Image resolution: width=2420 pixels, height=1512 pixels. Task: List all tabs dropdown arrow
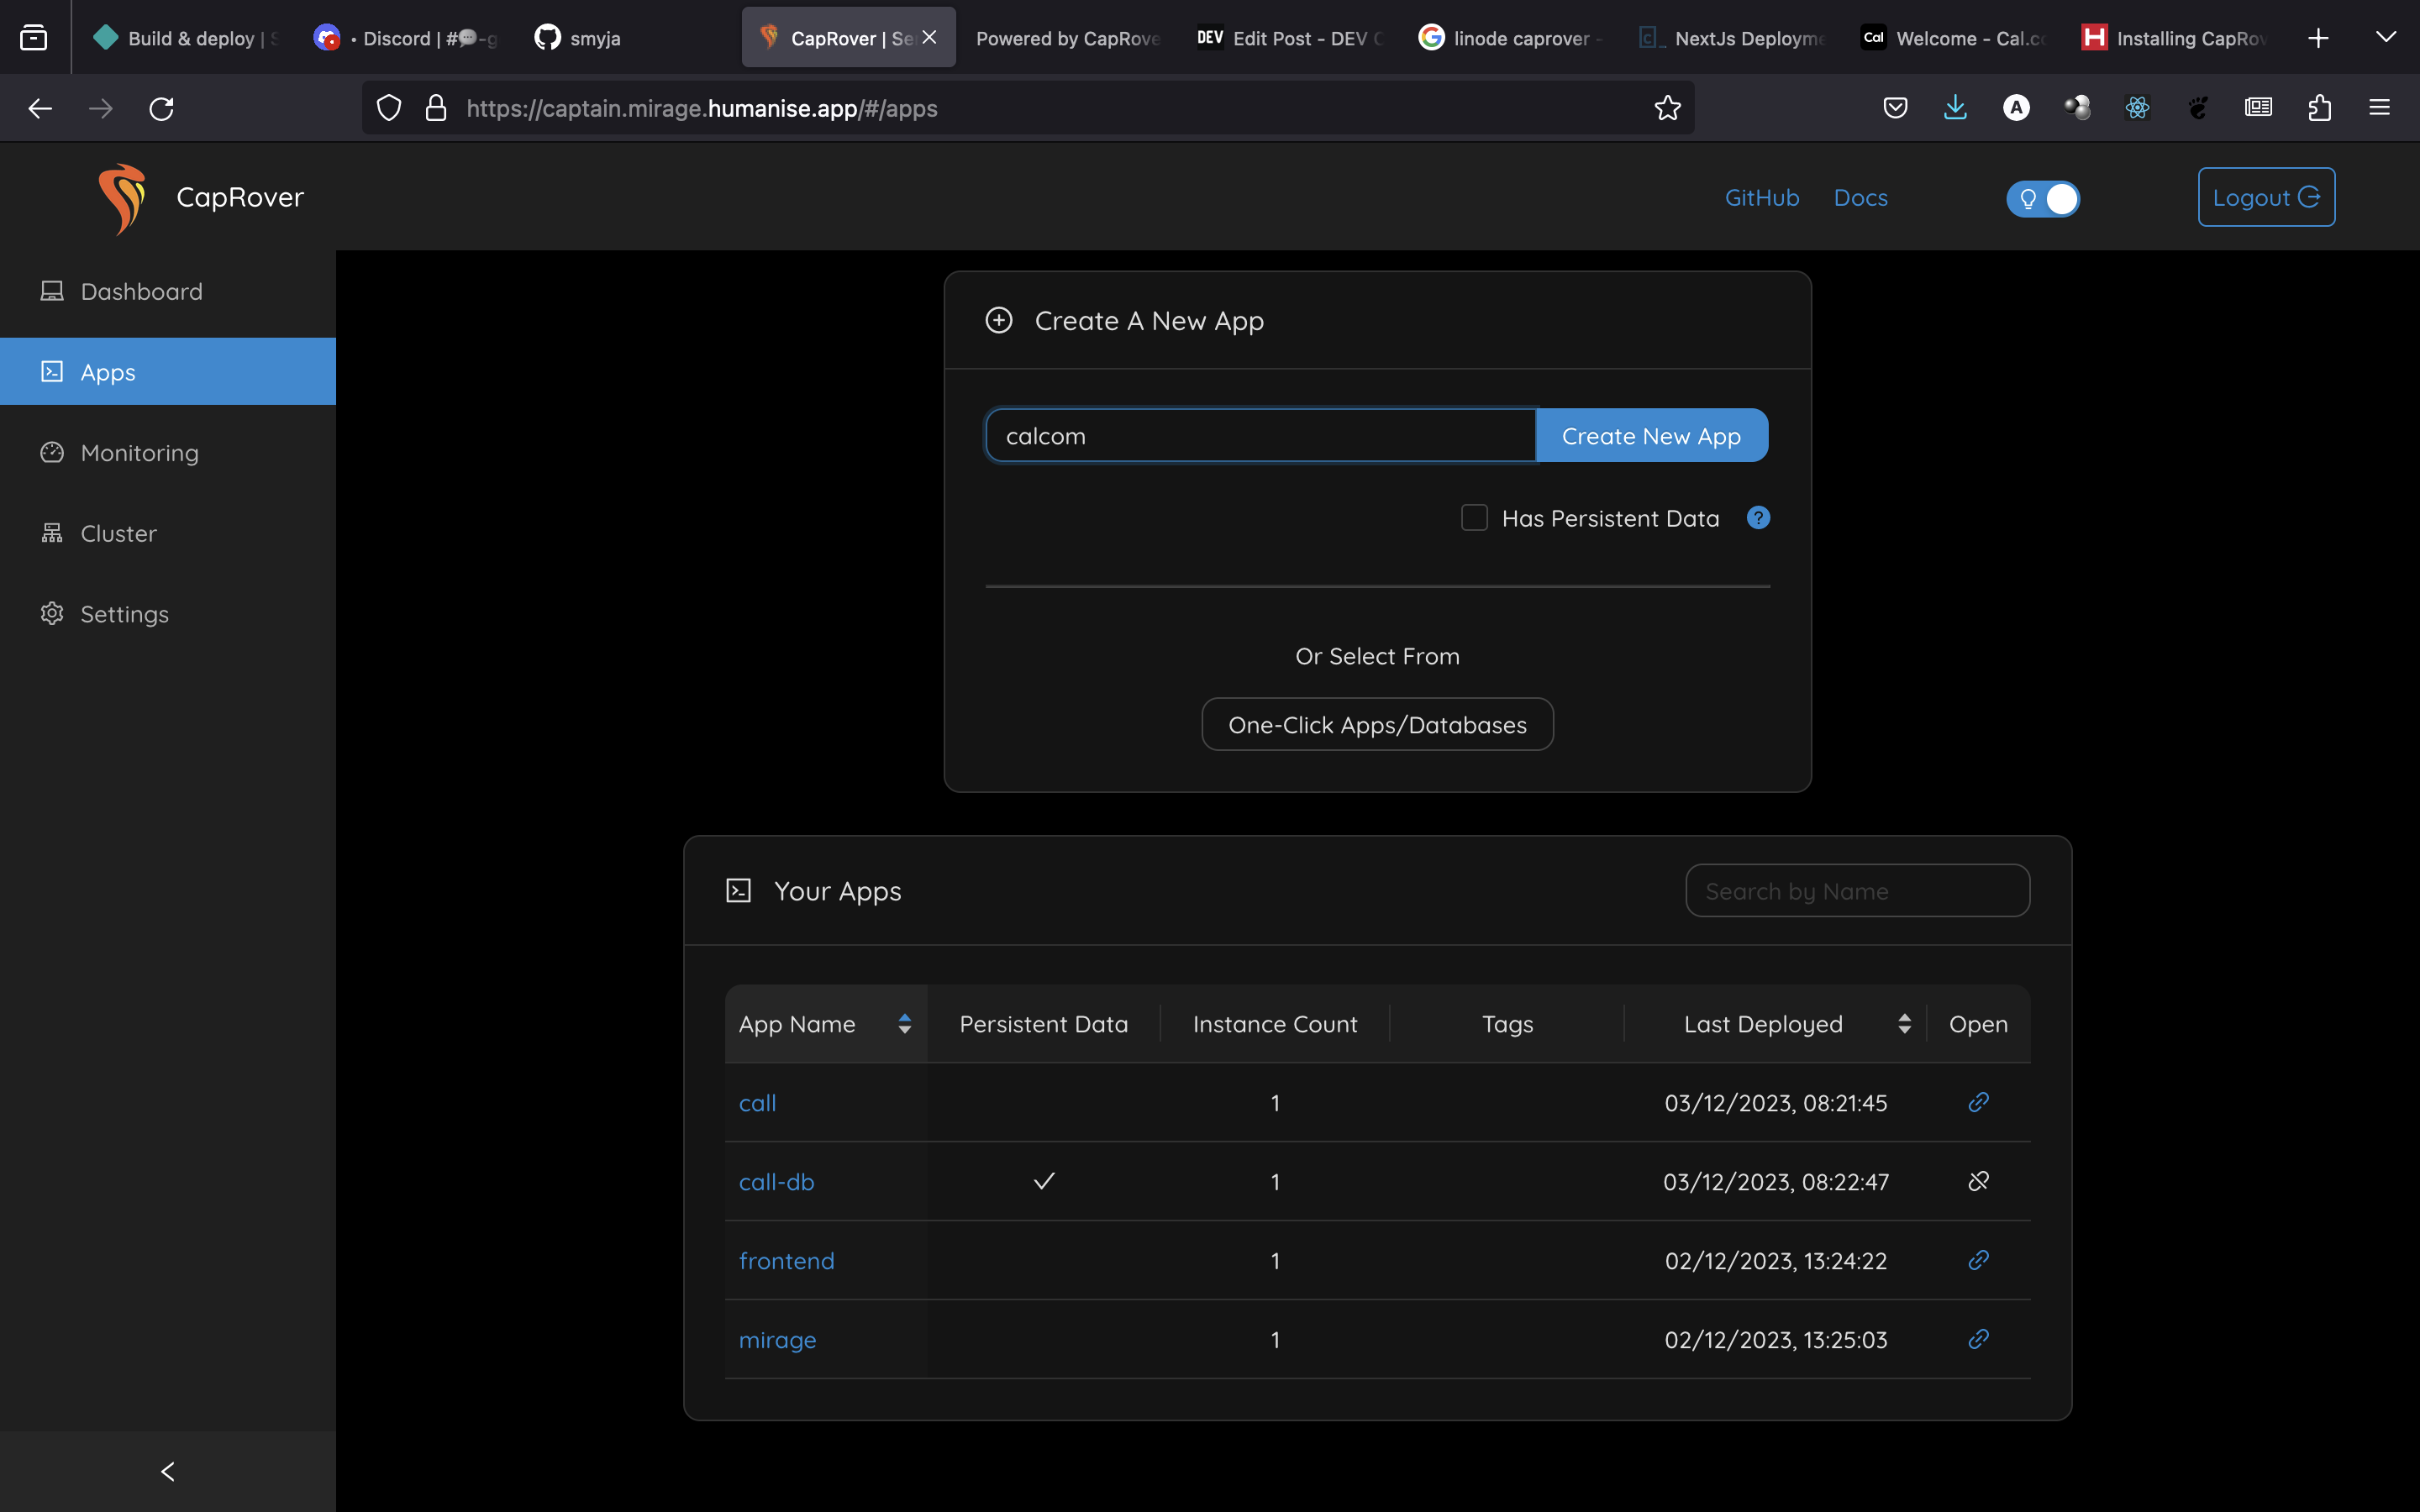(2385, 38)
